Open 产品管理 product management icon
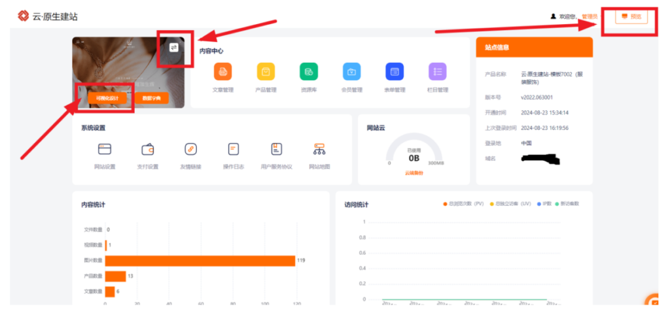 tap(266, 72)
